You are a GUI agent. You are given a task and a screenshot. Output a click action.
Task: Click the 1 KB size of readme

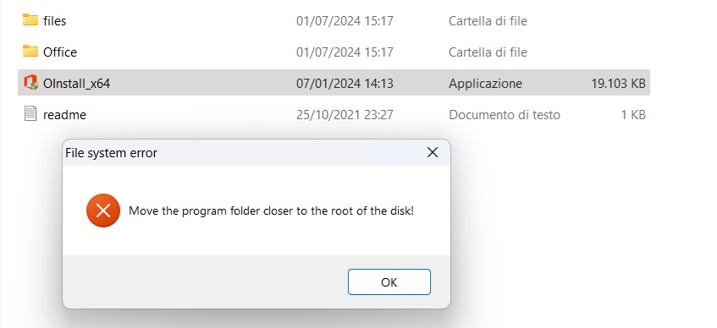tap(633, 115)
